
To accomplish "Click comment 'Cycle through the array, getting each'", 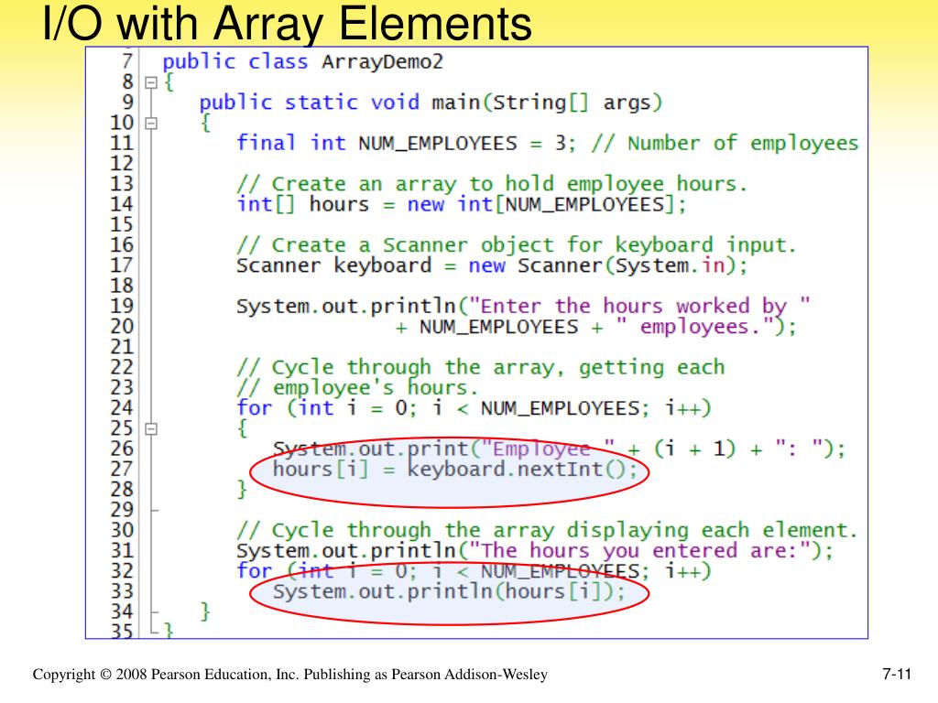I will (x=480, y=367).
